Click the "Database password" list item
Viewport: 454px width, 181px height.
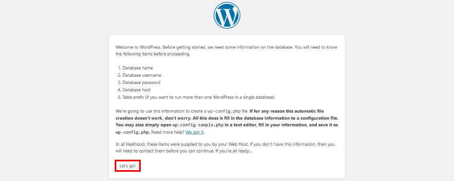pos(142,82)
